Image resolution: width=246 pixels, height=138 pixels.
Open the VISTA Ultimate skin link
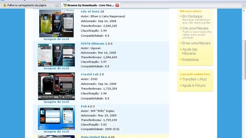click(x=93, y=44)
